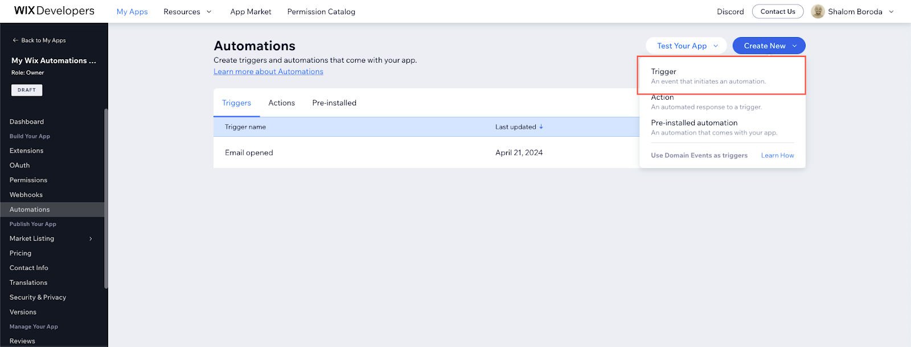Click the DRAFT status badge

[27, 90]
